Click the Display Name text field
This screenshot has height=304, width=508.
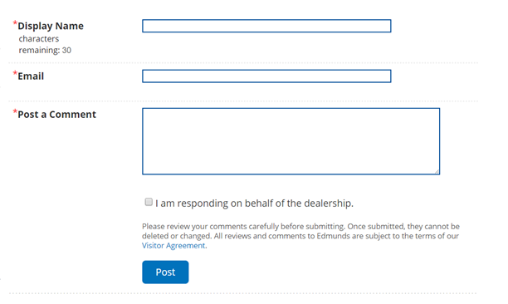click(266, 26)
